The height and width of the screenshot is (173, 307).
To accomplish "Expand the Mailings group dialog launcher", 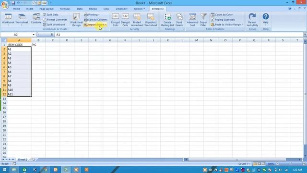I will pos(183,29).
